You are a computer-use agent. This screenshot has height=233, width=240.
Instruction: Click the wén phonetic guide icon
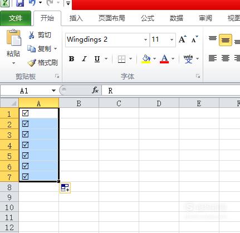click(x=188, y=59)
